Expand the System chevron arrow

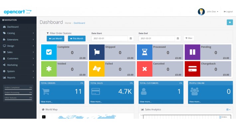[x=33, y=71]
